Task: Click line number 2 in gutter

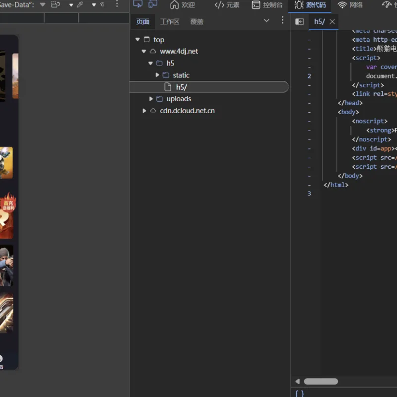Action: (x=309, y=76)
